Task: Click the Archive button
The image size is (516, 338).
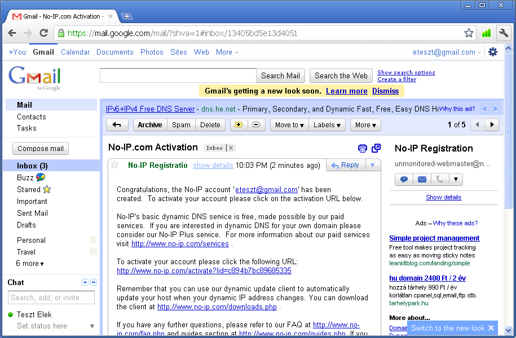Action: click(150, 125)
